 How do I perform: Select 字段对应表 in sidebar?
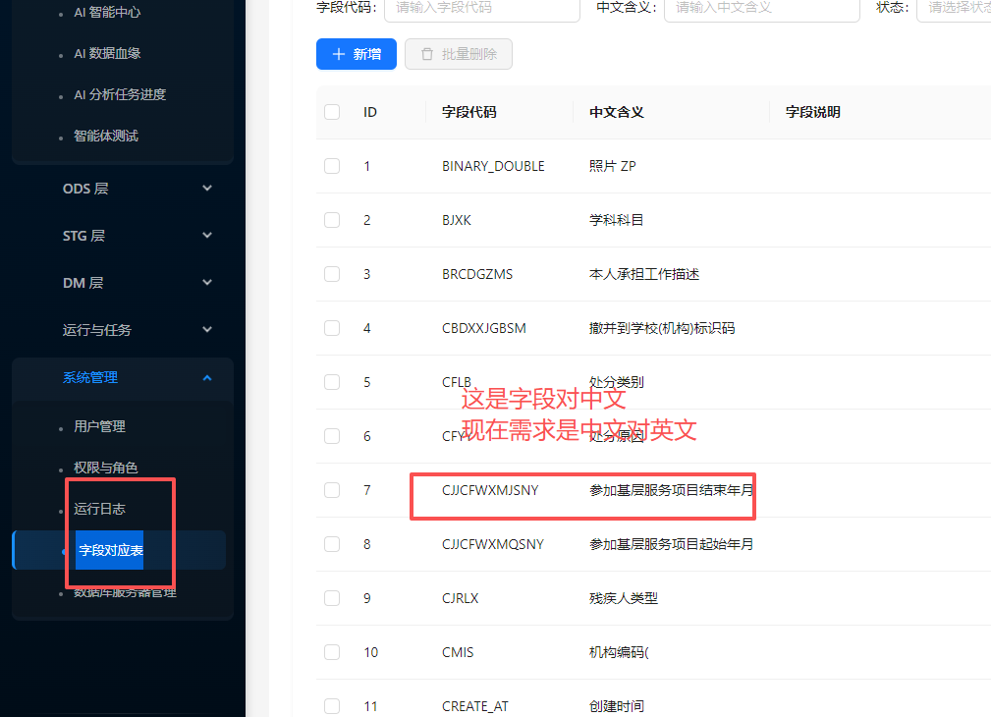tap(111, 550)
